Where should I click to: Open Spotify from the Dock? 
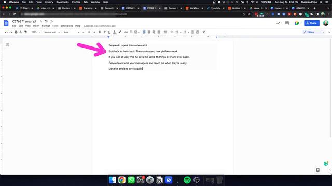pos(187,180)
